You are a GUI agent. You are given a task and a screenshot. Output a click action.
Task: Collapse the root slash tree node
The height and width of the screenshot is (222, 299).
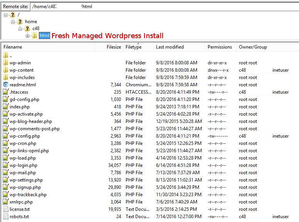pyautogui.click(x=5, y=15)
